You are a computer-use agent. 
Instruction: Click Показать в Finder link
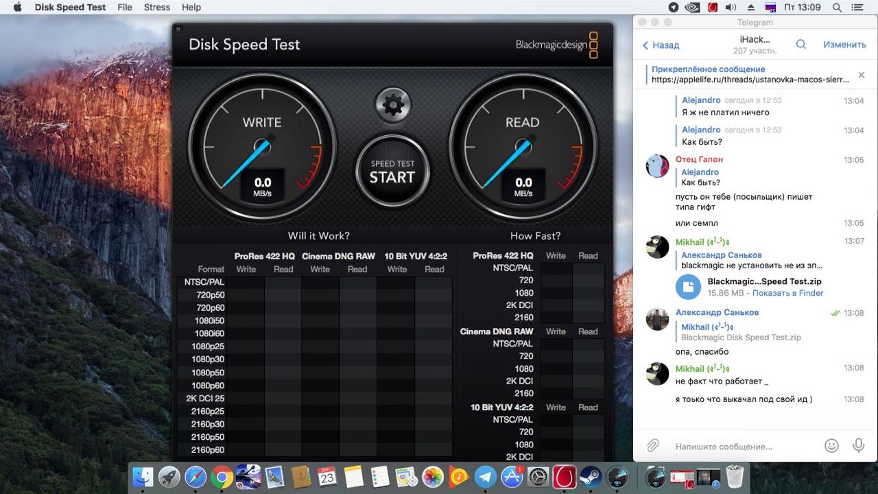point(788,293)
